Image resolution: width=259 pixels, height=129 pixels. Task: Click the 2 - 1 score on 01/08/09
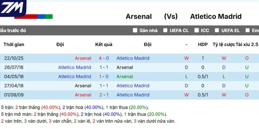point(104,95)
